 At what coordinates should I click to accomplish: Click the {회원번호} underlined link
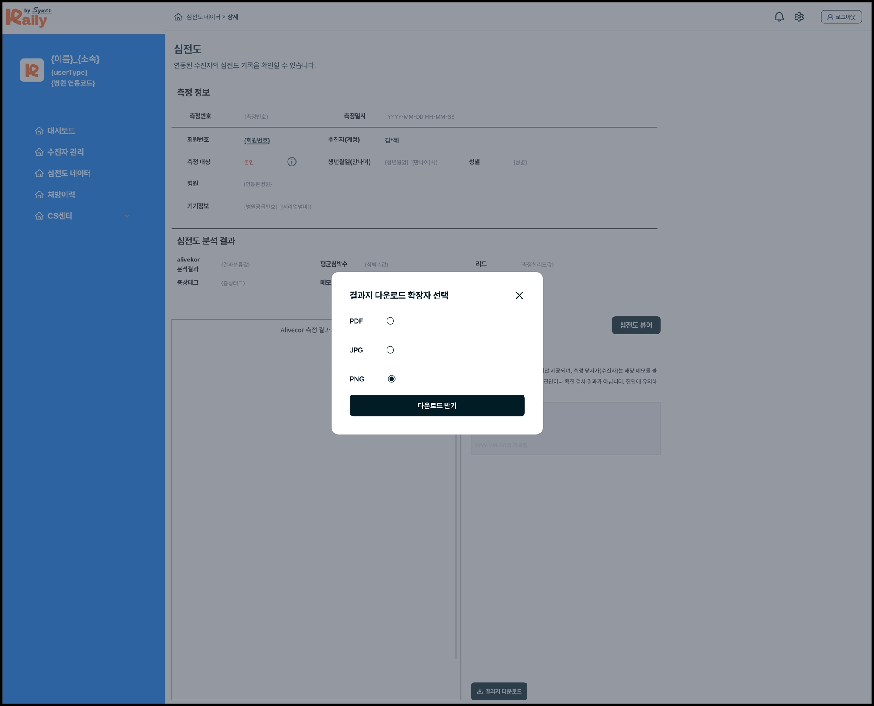[x=257, y=141]
